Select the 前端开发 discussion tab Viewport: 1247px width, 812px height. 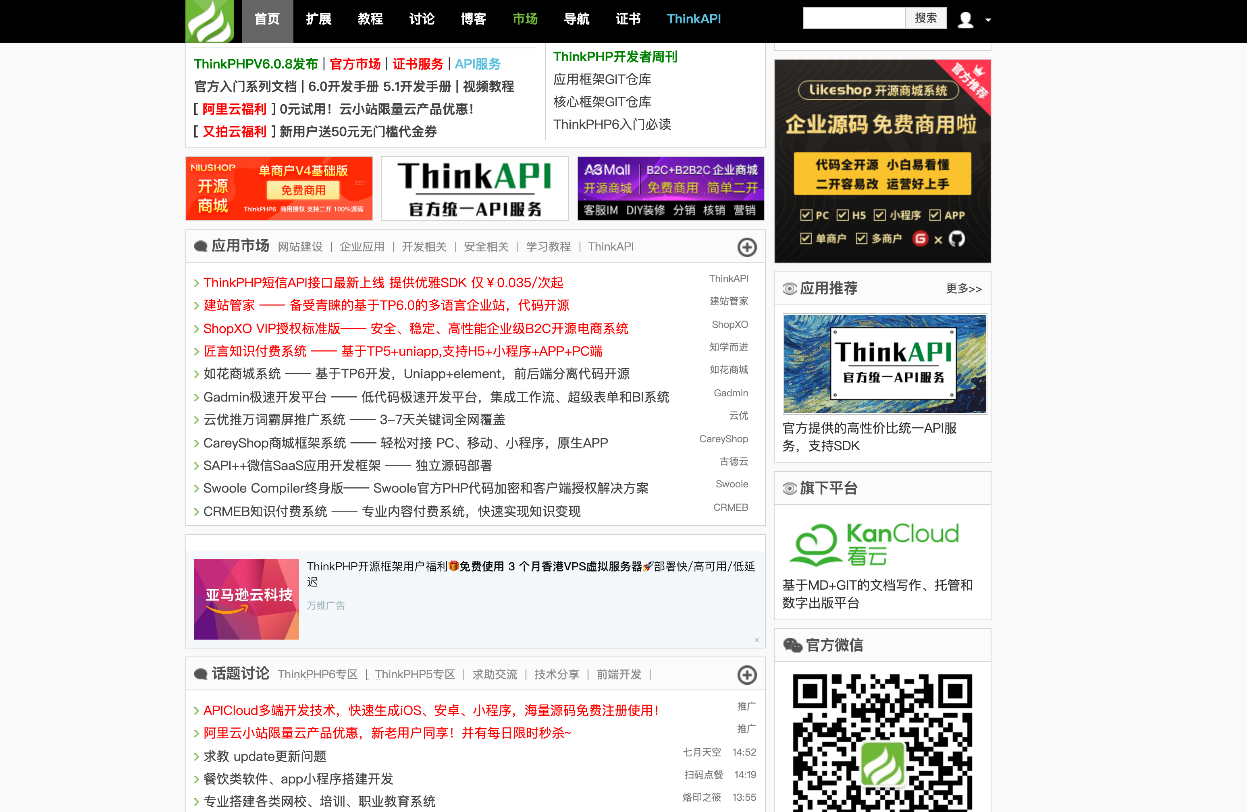tap(619, 674)
